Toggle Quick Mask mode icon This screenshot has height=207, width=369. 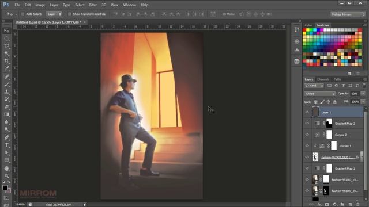6,198
